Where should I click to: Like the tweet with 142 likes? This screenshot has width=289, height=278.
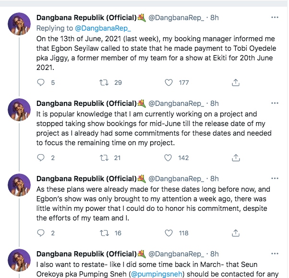pos(169,158)
